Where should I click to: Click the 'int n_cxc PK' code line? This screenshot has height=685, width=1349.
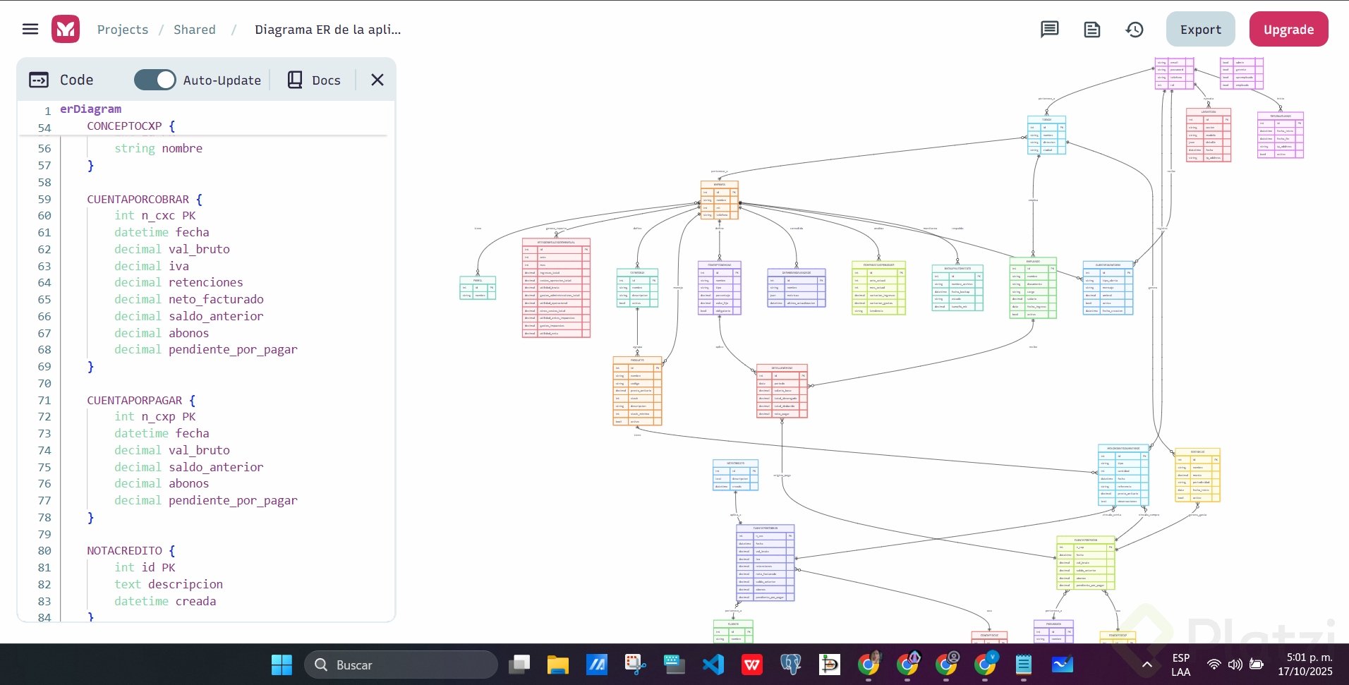point(155,216)
